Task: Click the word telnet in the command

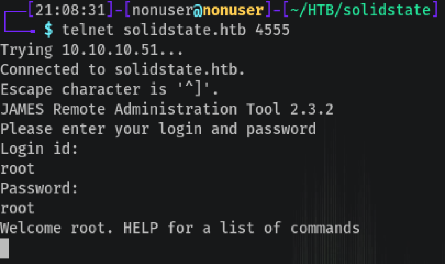Action: tap(88, 30)
